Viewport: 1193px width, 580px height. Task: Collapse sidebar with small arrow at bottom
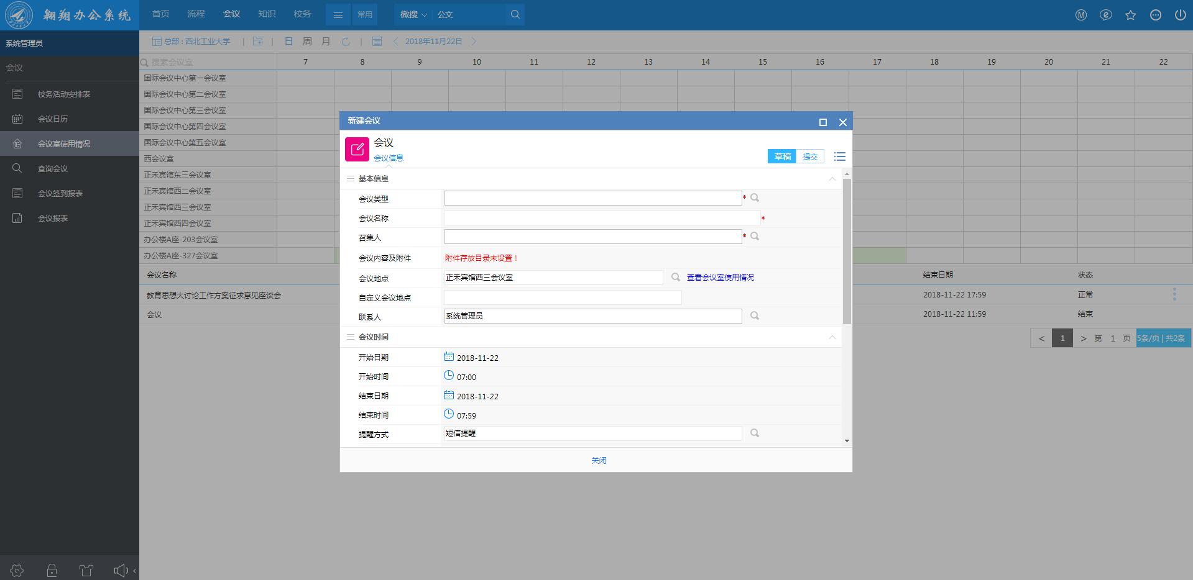[134, 571]
